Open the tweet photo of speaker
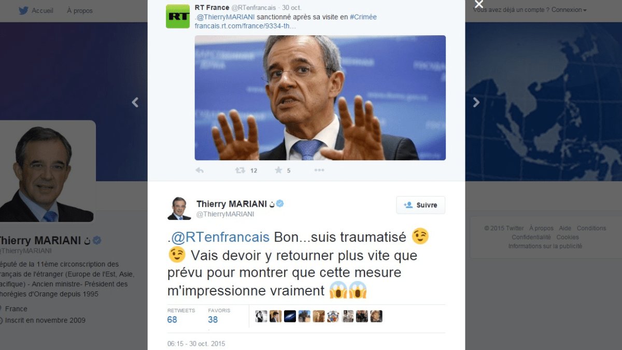 320,97
